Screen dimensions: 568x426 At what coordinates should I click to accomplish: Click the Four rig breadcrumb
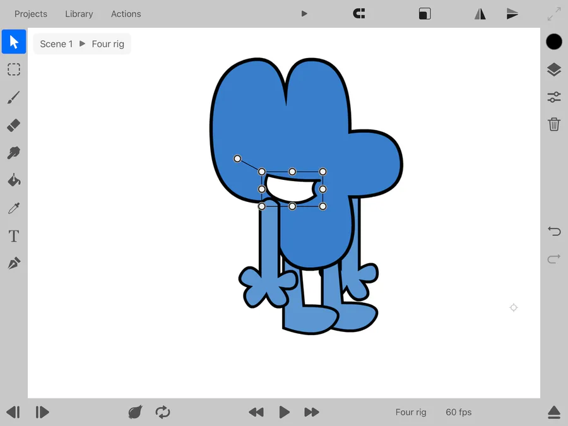[x=108, y=44]
